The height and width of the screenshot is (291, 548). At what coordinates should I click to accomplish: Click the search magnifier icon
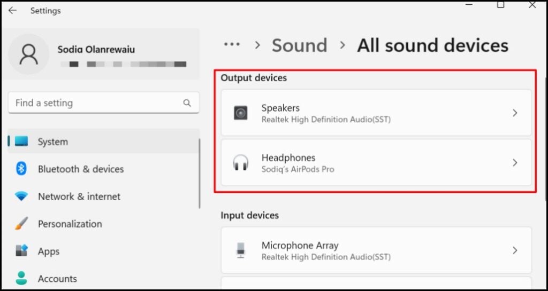click(187, 103)
